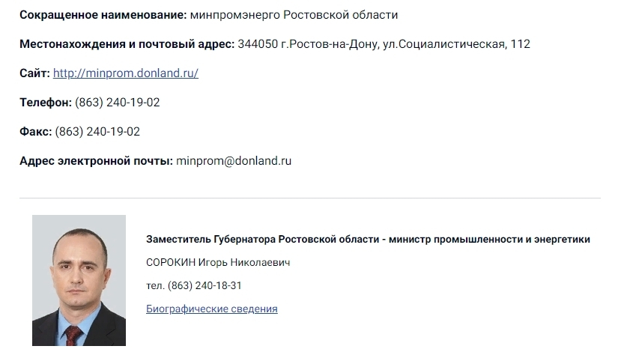Viewport: 630px width, 358px height.
Task: Open the Биографические сведения link
Action: (212, 309)
